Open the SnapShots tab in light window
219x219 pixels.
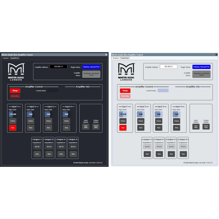125,58
